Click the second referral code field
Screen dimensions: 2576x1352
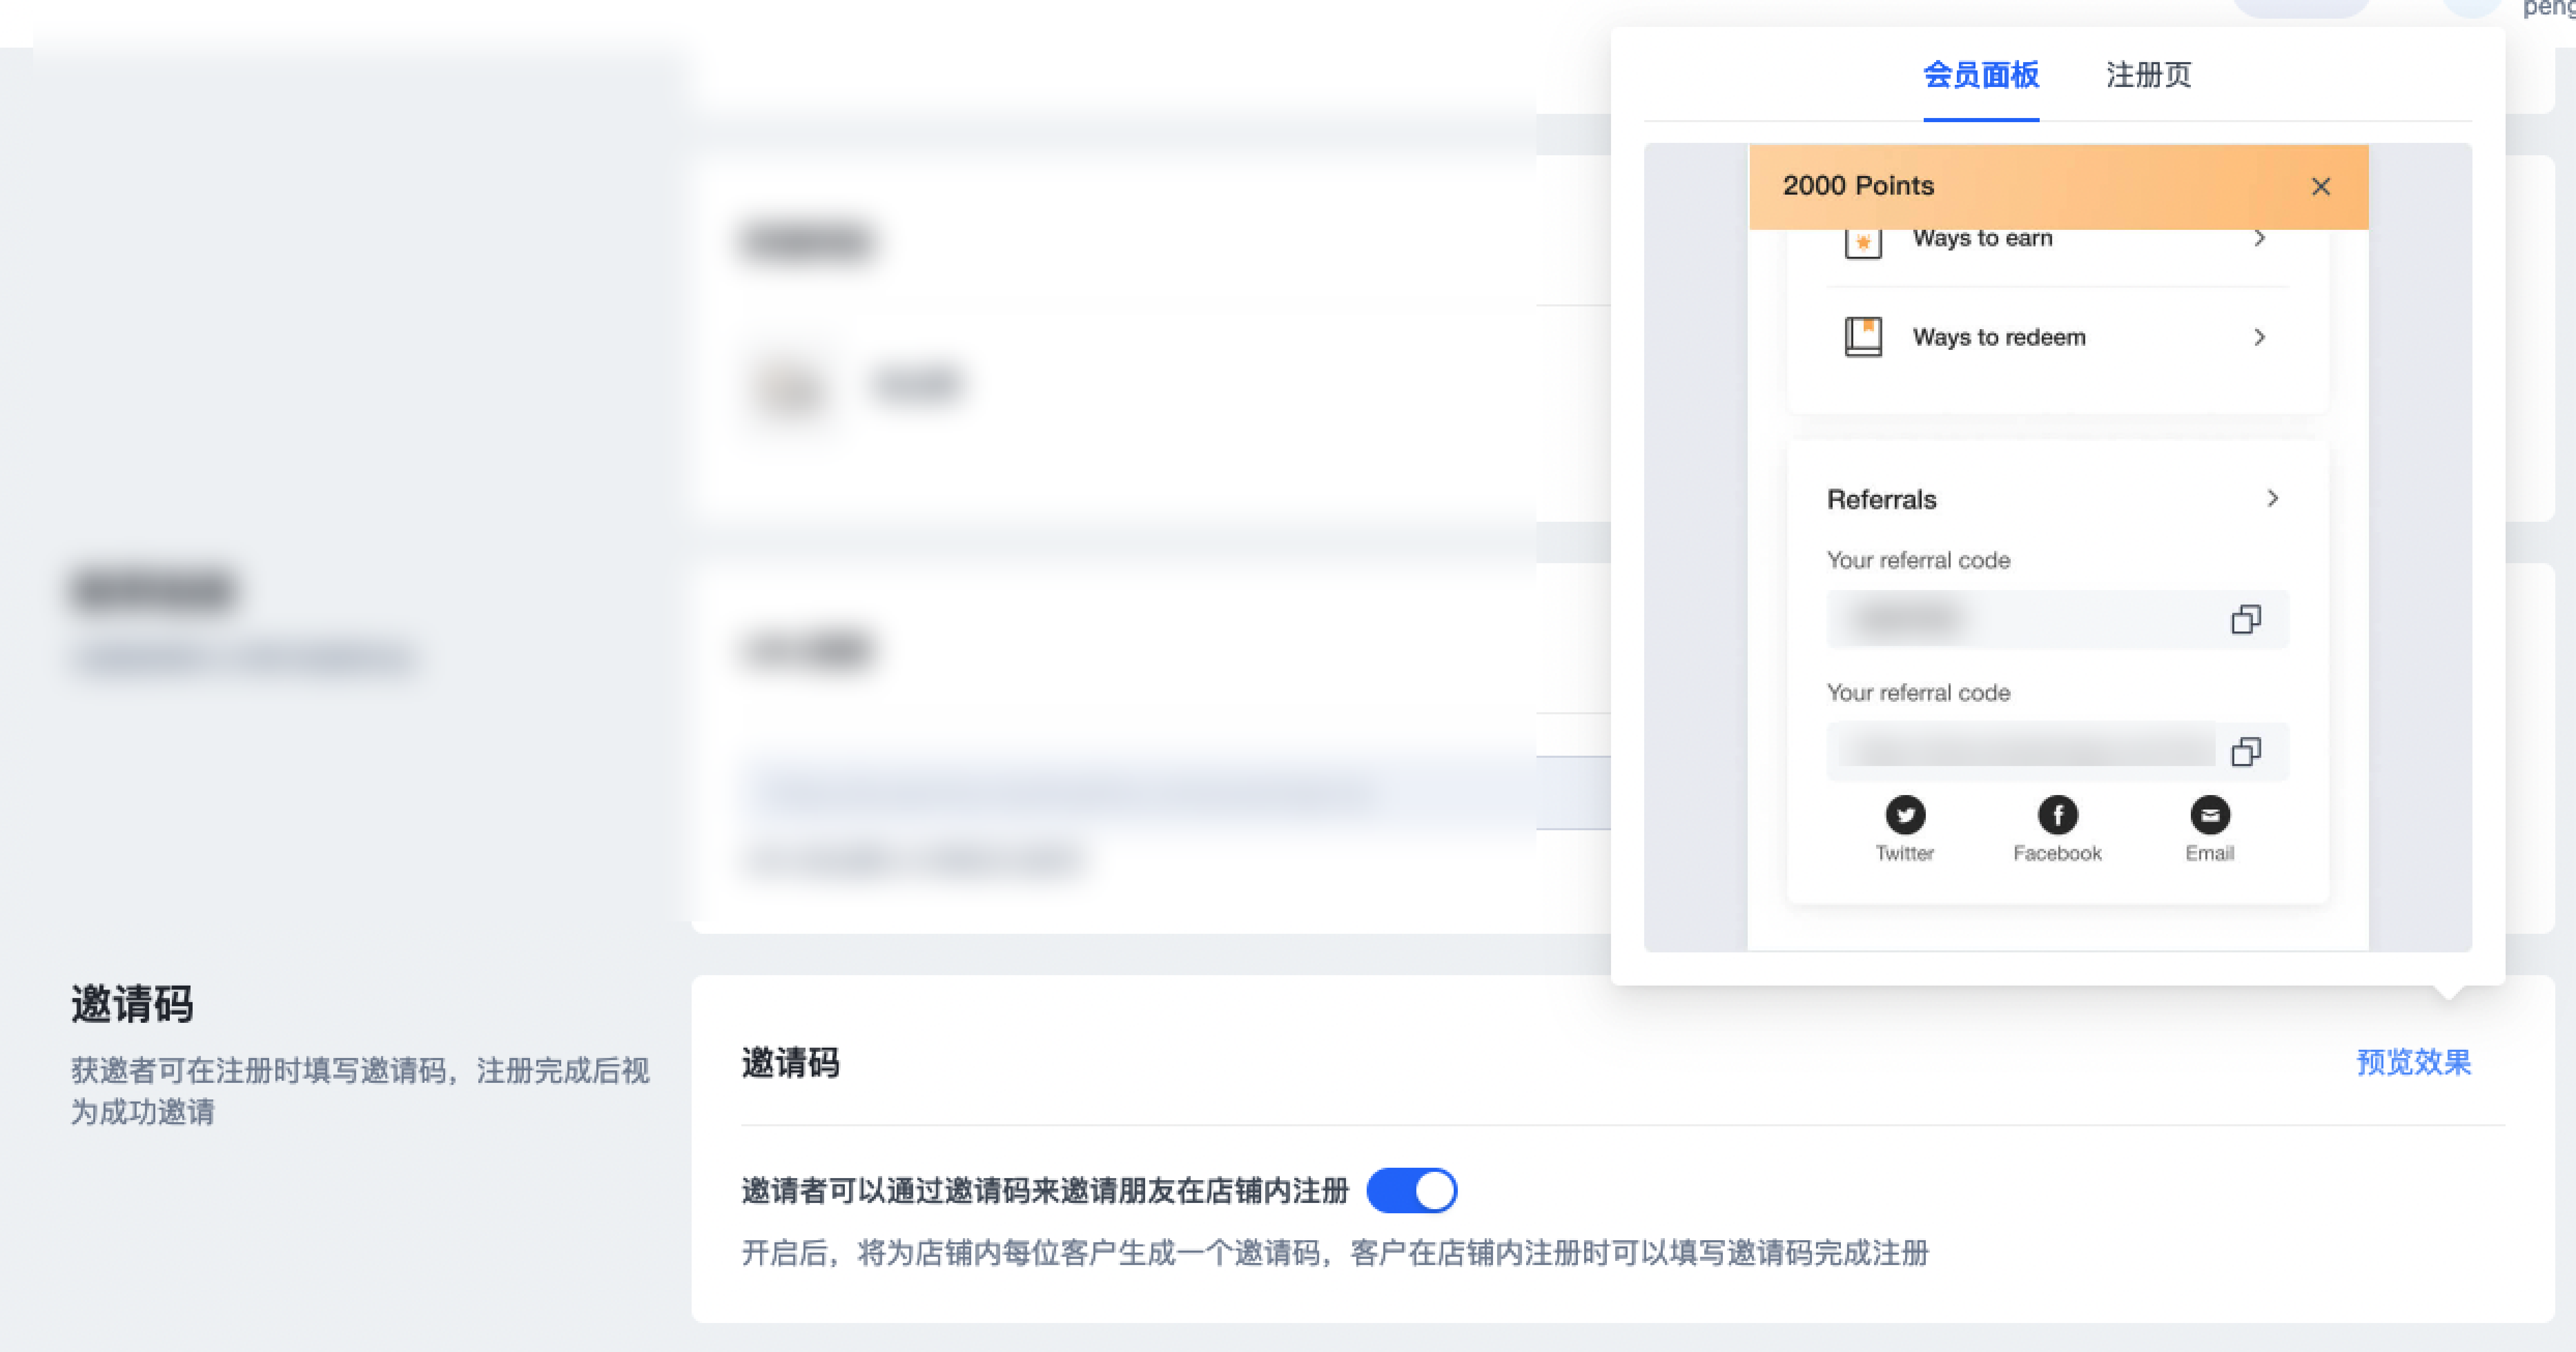tap(2020, 752)
